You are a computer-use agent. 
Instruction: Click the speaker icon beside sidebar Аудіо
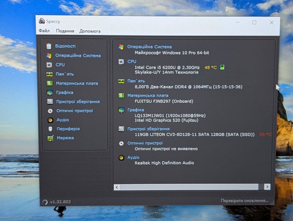pos(50,120)
